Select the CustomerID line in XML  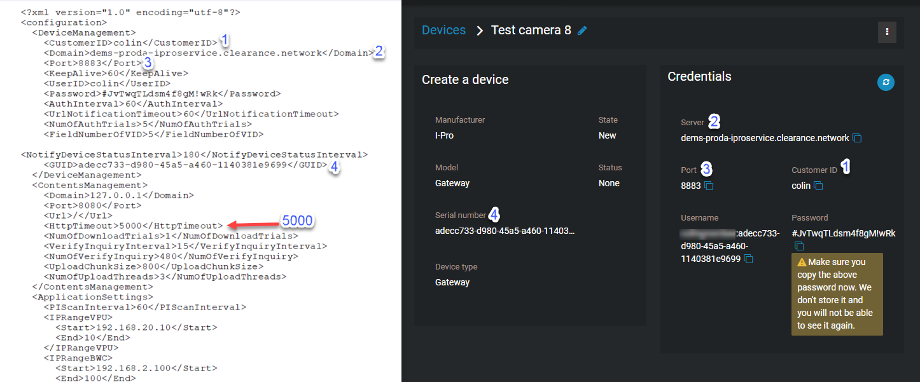click(130, 43)
